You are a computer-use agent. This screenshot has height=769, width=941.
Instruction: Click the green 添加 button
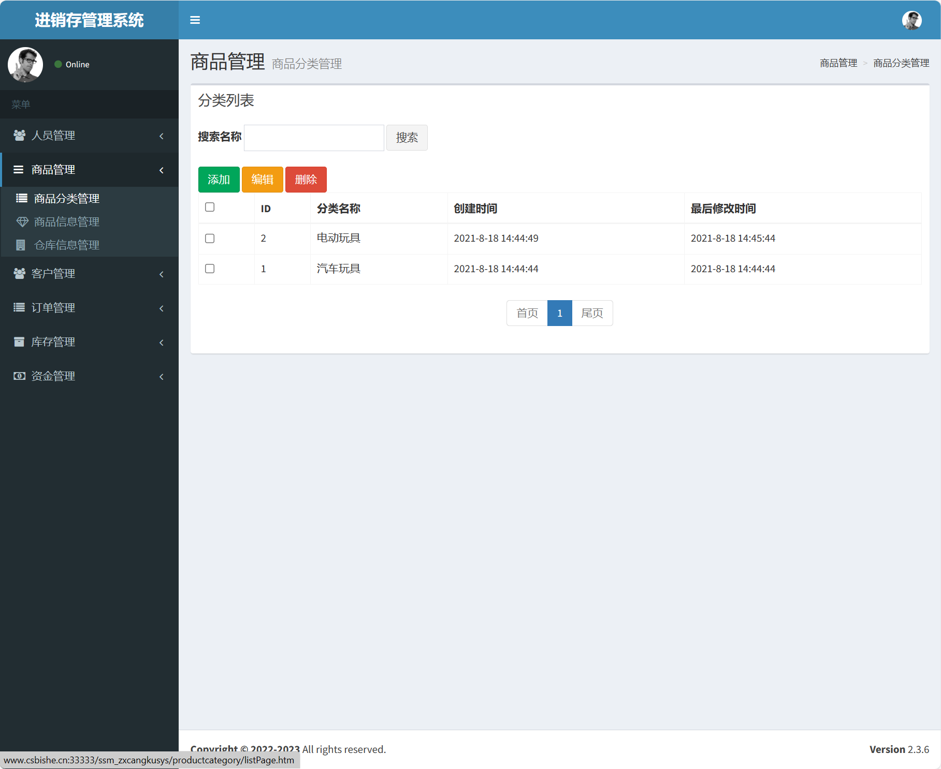[219, 179]
